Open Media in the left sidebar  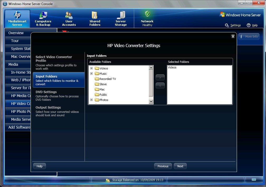pyautogui.click(x=18, y=64)
